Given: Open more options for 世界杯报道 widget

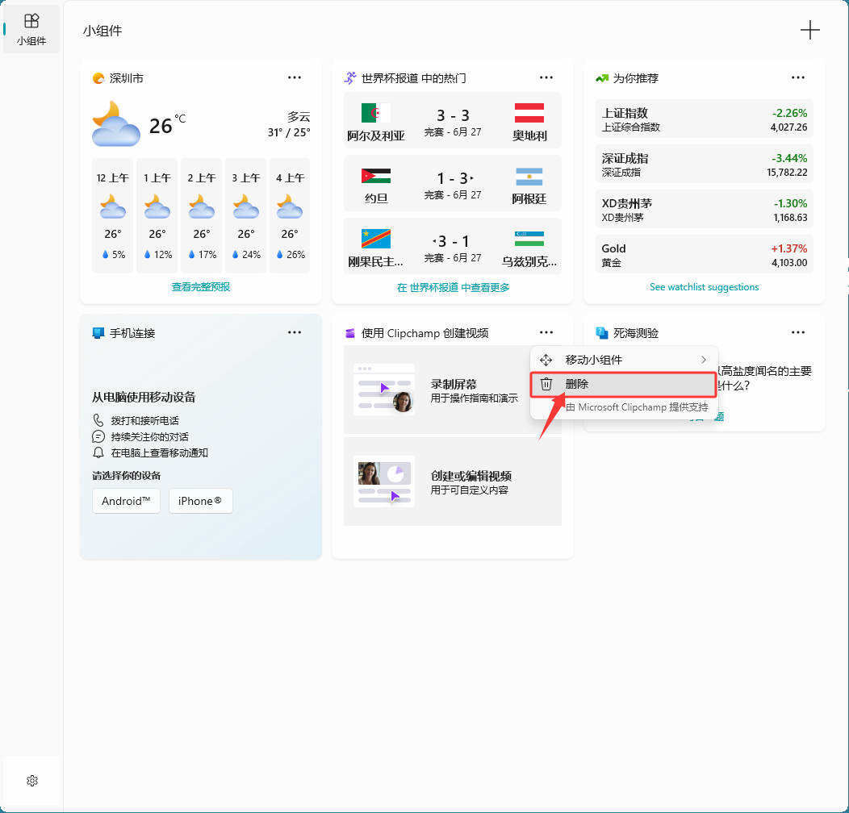Looking at the screenshot, I should (546, 77).
